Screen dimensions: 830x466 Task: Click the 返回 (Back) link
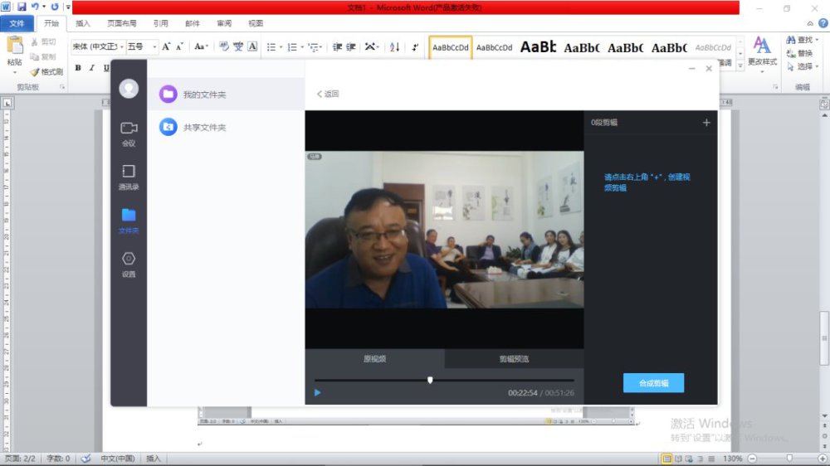[x=328, y=94]
